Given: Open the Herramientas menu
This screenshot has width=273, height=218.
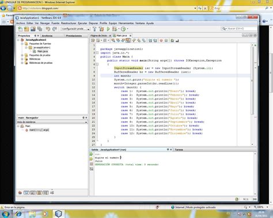Looking at the screenshot, I should 126,23.
